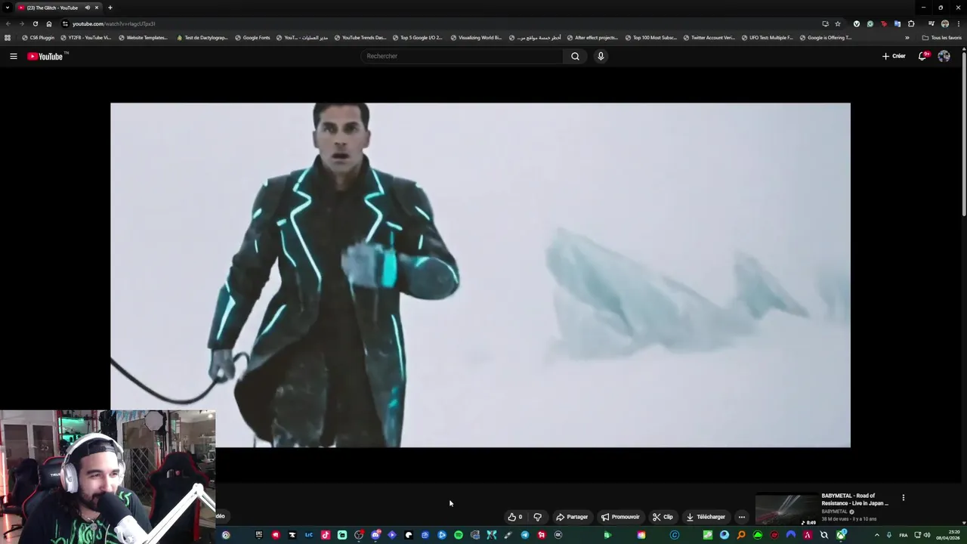Viewport: 967px width, 544px height.
Task: Bookmark this page with star icon
Action: click(838, 23)
